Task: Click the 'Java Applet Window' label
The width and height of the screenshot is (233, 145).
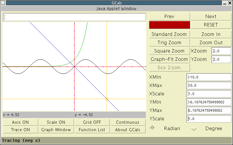Action: [116, 9]
